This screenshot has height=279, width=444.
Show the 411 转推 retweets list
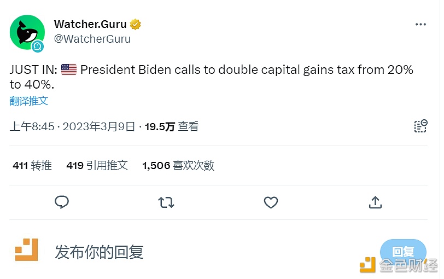tap(32, 165)
